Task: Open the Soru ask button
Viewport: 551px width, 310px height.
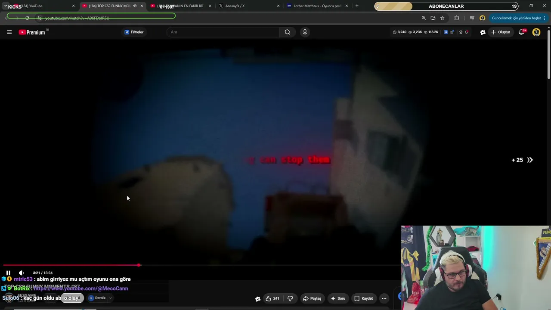Action: point(338,298)
